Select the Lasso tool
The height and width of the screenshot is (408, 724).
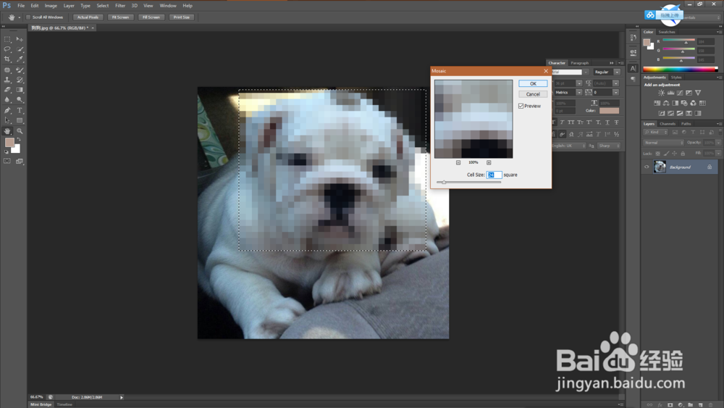click(7, 49)
